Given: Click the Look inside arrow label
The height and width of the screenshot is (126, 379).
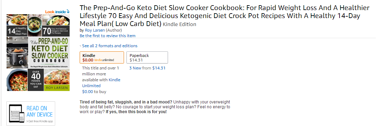Looking at the screenshot, I should pyautogui.click(x=57, y=11).
